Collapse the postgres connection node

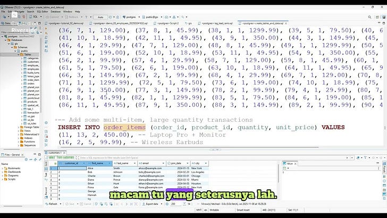pos(3,36)
